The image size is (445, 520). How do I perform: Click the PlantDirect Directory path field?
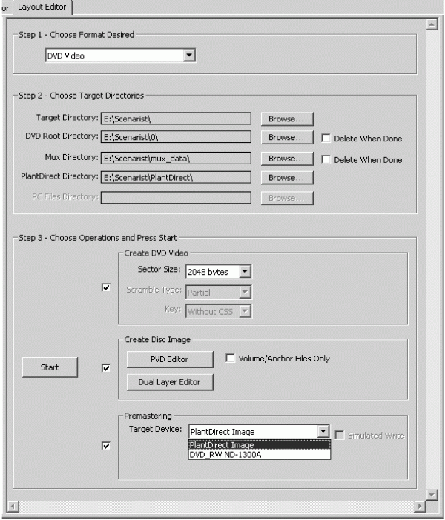176,178
